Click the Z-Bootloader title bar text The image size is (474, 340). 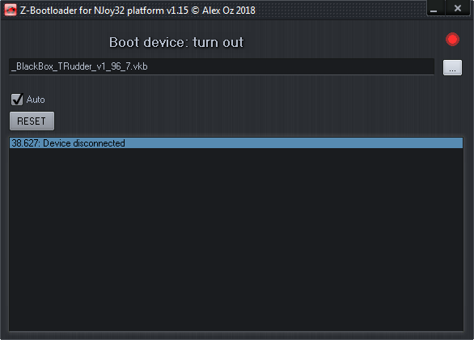click(x=138, y=11)
